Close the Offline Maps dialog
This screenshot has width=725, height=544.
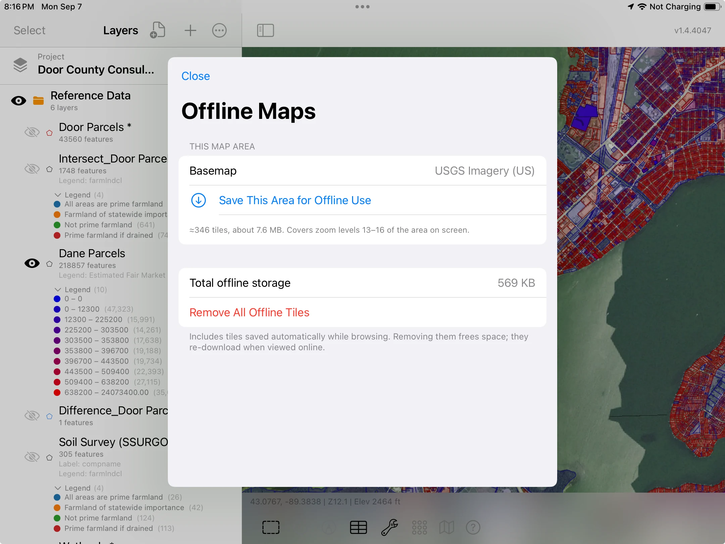(196, 76)
